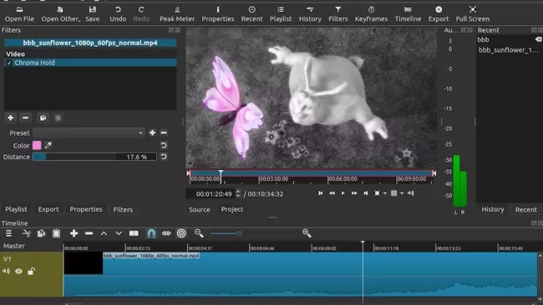543x305 pixels.
Task: Switch to the Export bottom tab
Action: click(48, 209)
